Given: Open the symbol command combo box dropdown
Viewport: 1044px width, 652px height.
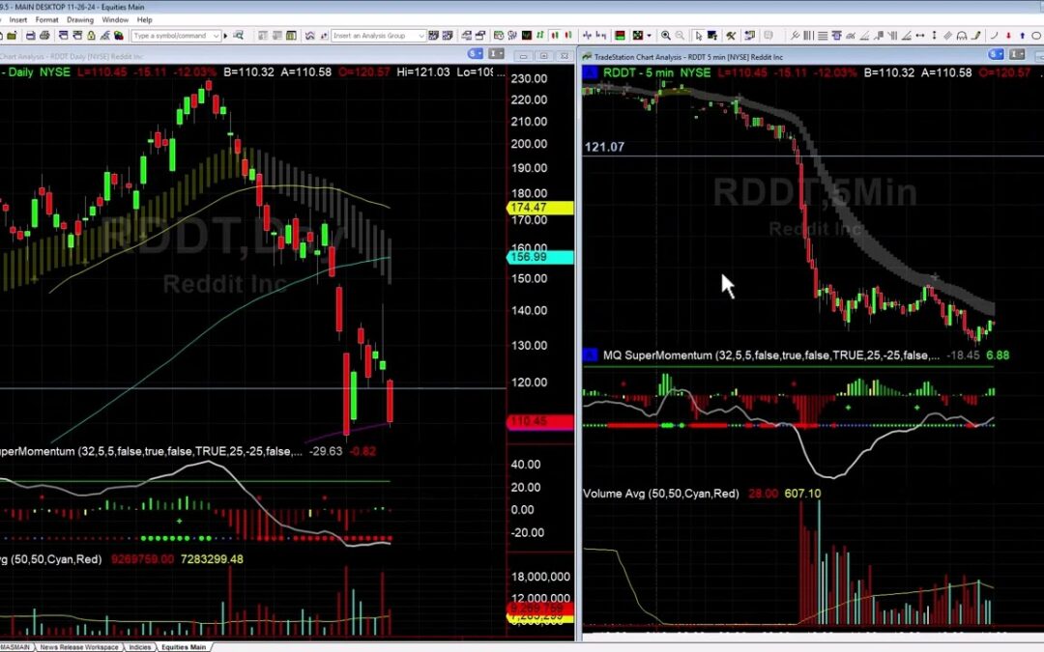Looking at the screenshot, I should [216, 35].
